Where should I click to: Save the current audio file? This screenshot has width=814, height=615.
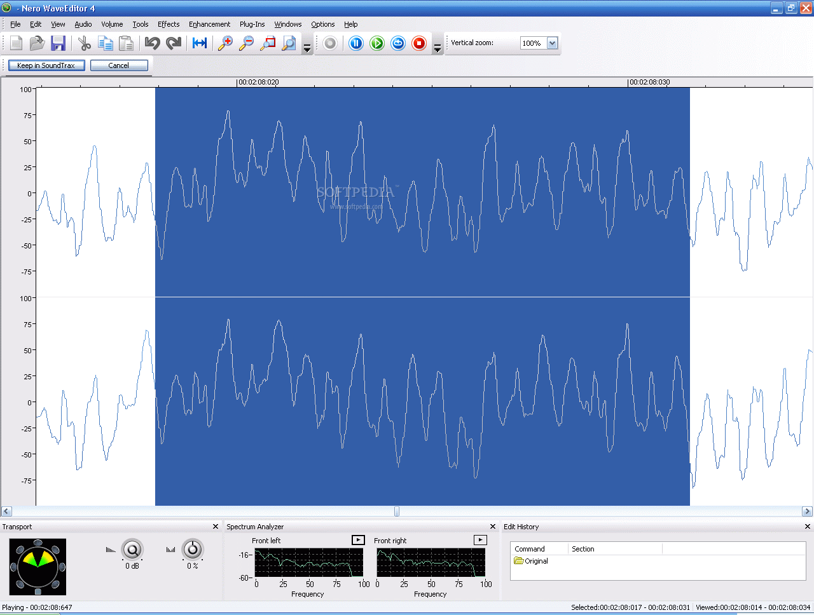(58, 43)
